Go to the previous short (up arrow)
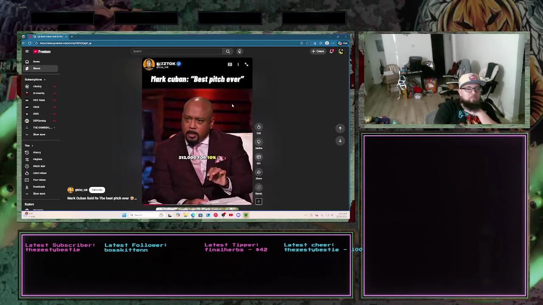This screenshot has width=543, height=305. click(x=340, y=128)
